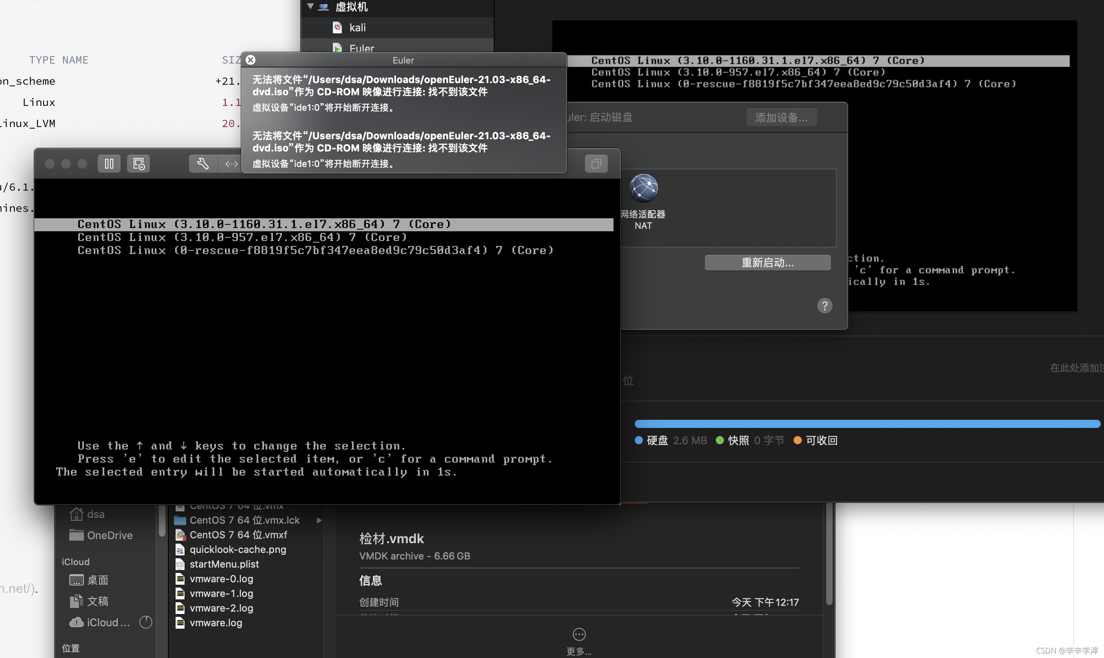
Task: Click the iCloud sync progress circle
Action: tap(146, 623)
